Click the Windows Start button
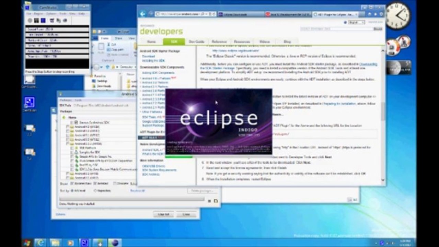Viewport: 439px width, 247px height. 27,243
